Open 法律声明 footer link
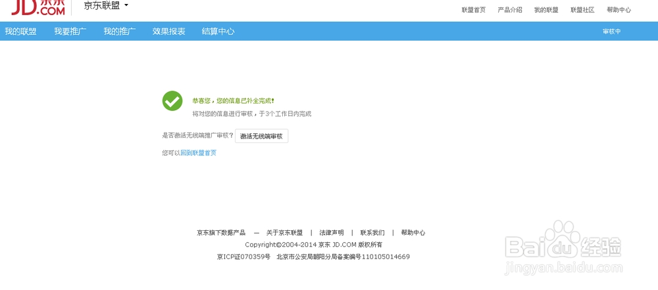658x290 pixels. 332,233
